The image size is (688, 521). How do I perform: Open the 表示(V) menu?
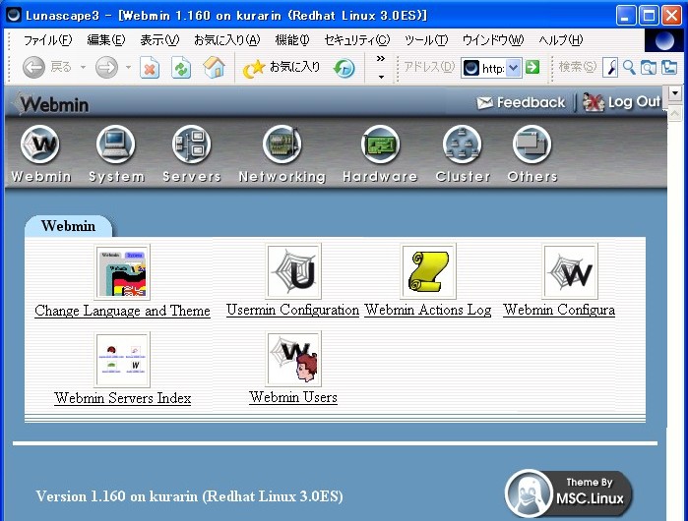coord(159,40)
